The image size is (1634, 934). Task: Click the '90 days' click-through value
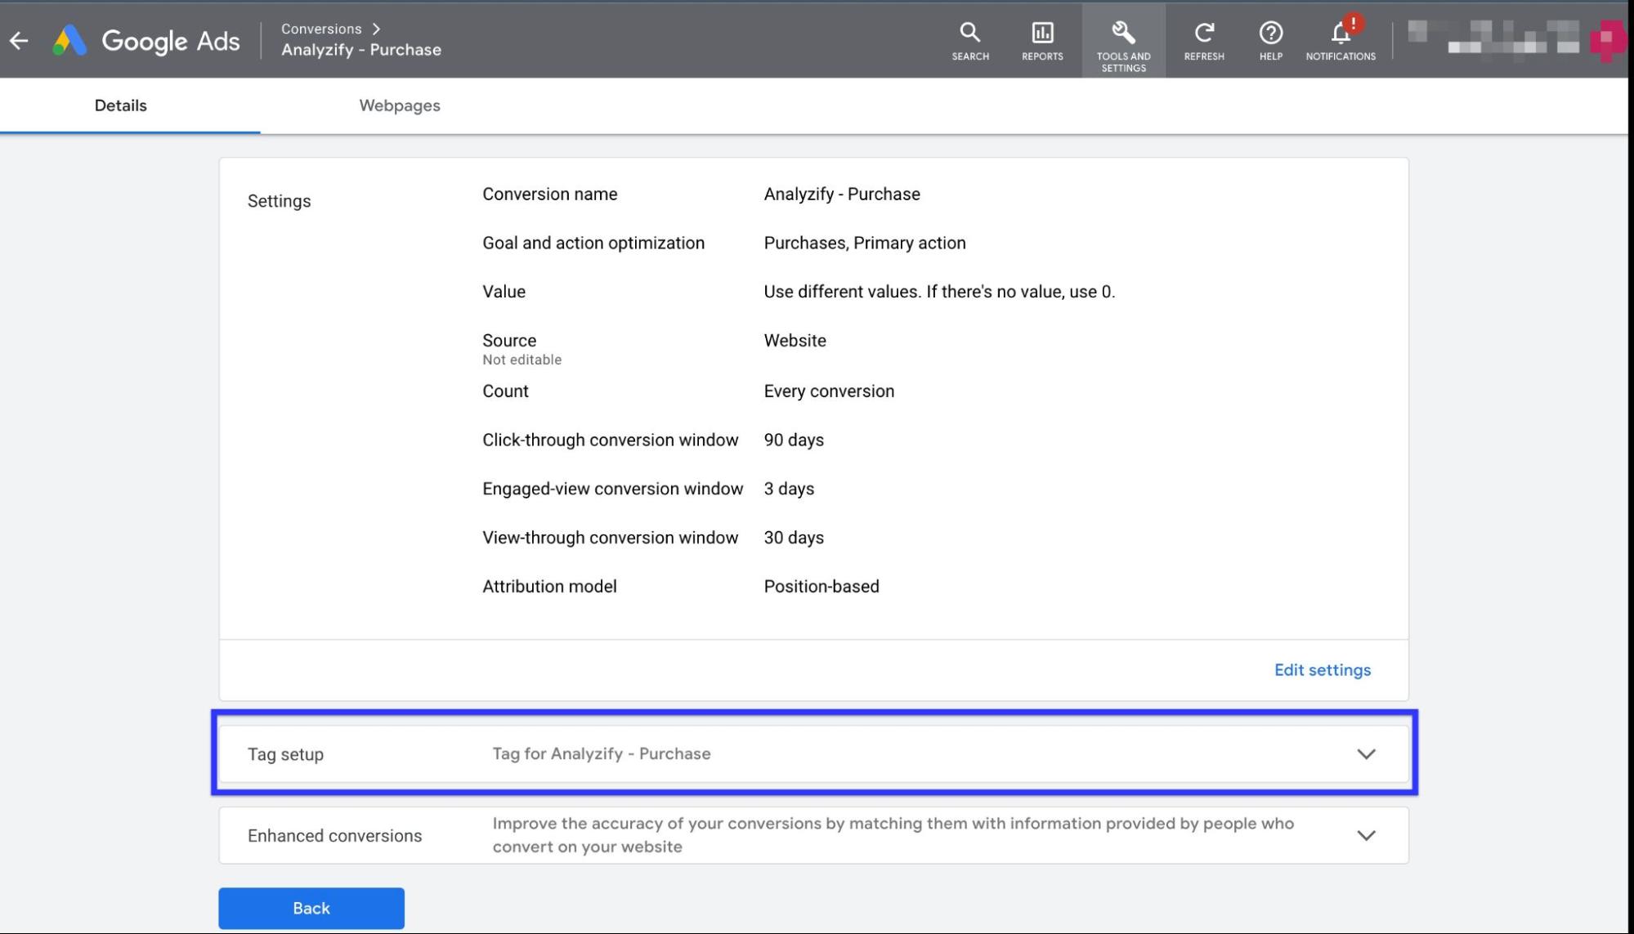coord(794,440)
